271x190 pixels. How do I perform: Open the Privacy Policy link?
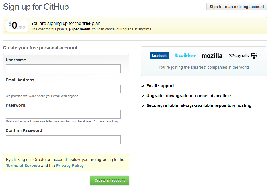(70, 166)
